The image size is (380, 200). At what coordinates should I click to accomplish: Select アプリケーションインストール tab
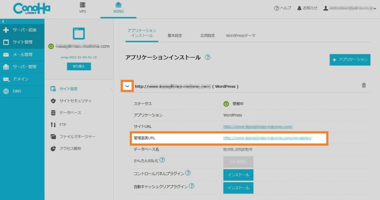pyautogui.click(x=142, y=33)
